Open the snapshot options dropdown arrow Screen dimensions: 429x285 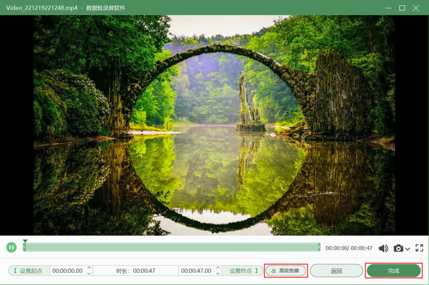[x=408, y=249]
